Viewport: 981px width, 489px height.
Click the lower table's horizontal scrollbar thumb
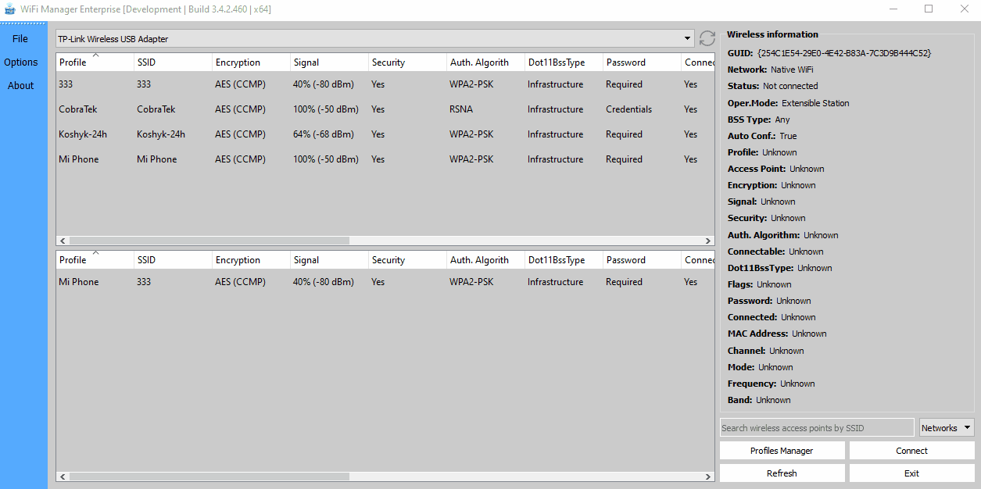[209, 476]
